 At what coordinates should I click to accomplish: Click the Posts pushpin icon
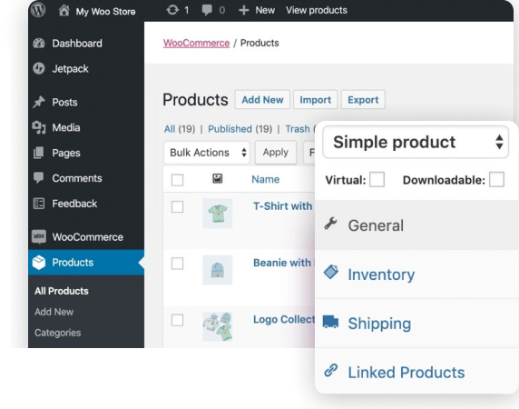coord(39,102)
